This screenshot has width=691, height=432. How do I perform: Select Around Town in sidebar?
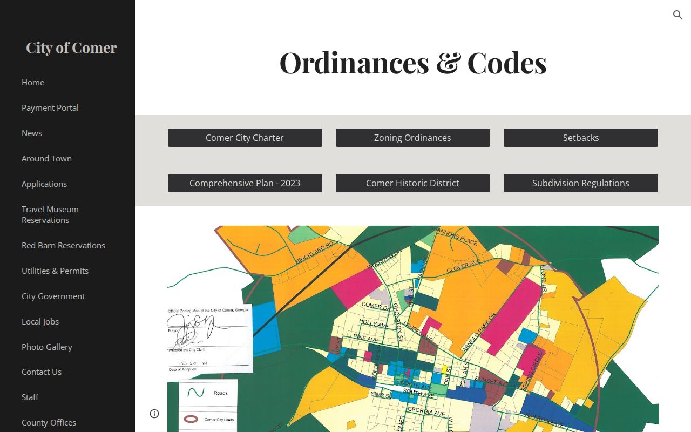coord(46,158)
